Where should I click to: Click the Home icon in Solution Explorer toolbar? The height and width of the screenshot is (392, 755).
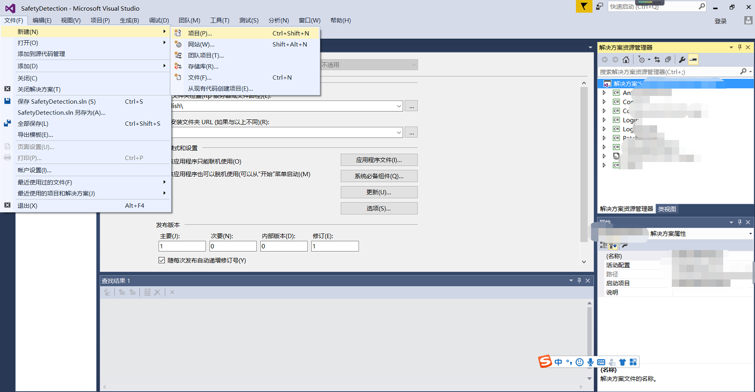point(626,60)
